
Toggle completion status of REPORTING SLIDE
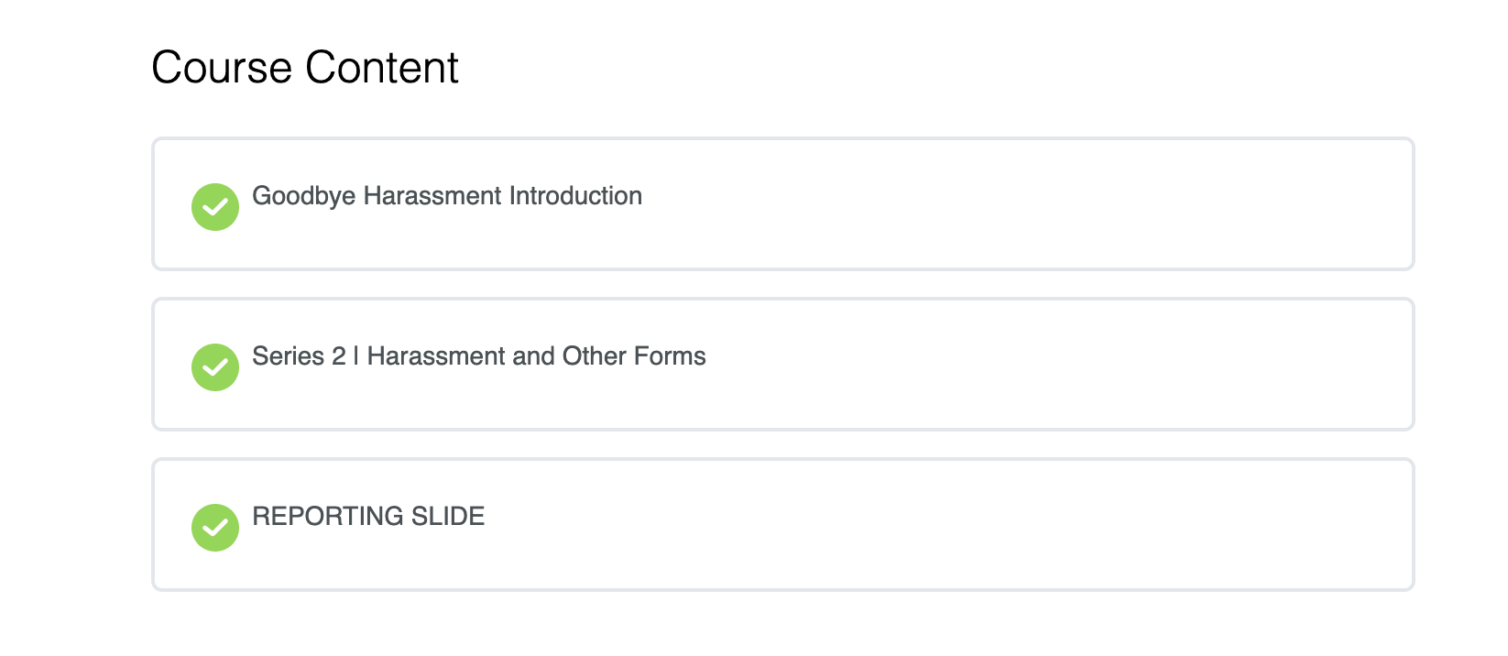pos(215,528)
